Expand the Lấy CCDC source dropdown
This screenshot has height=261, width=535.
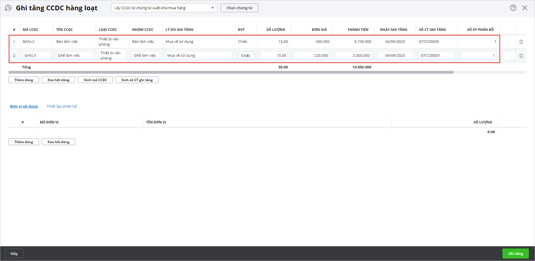[164, 8]
